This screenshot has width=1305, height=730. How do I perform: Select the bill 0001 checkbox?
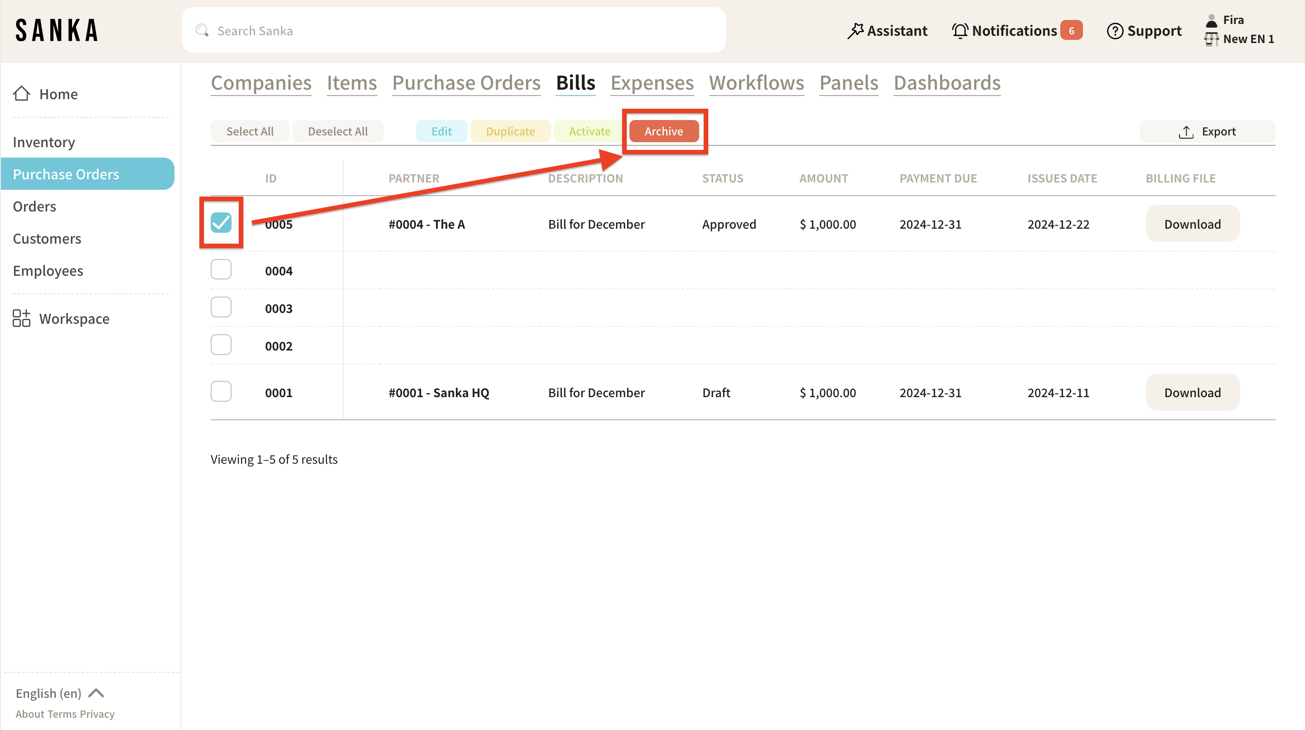(x=221, y=392)
